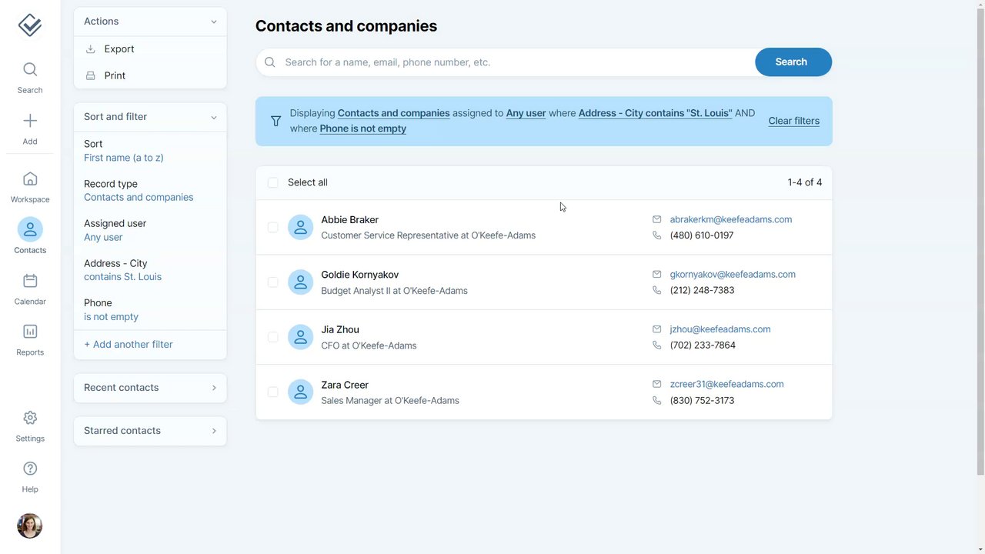Click the Add plus icon
The image size is (985, 554).
click(30, 121)
